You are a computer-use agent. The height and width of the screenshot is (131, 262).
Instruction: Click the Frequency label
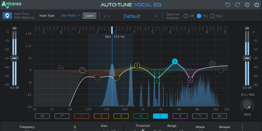click(x=27, y=127)
